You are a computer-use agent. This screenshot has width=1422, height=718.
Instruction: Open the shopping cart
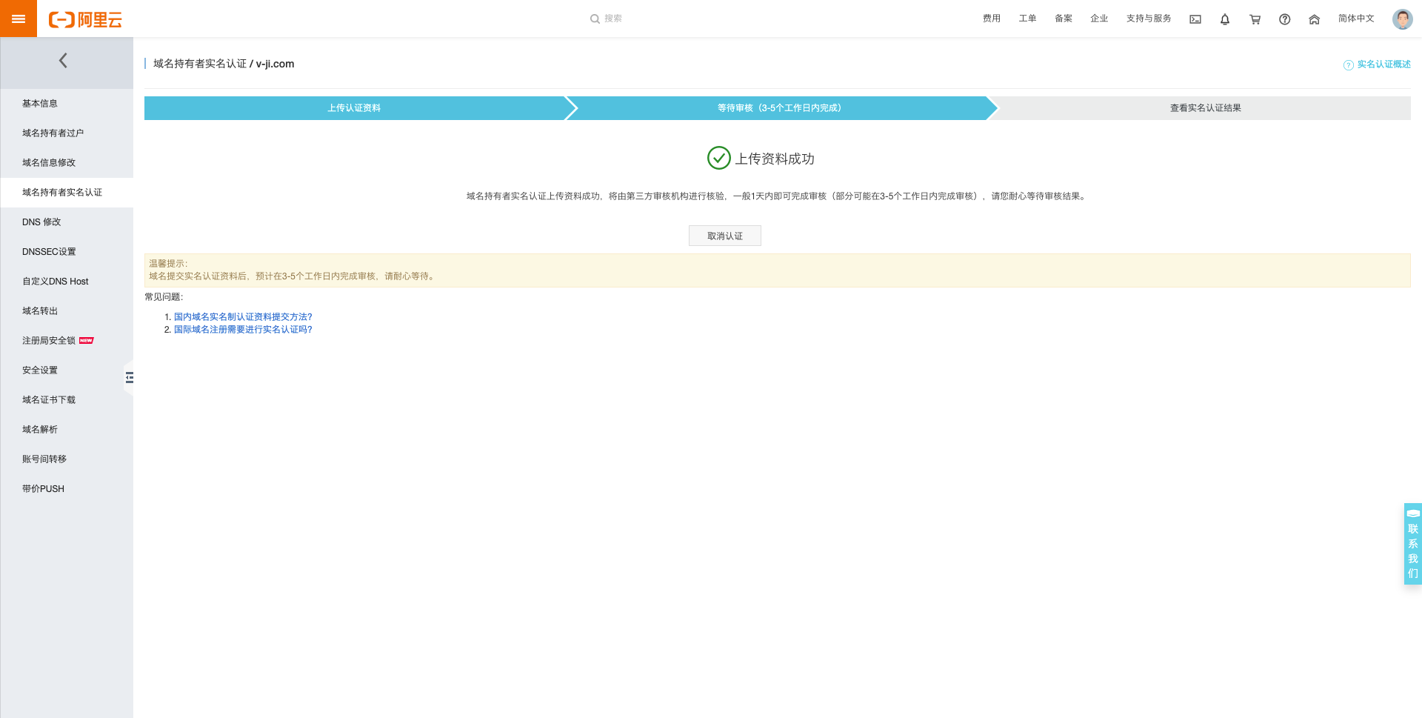tap(1255, 19)
